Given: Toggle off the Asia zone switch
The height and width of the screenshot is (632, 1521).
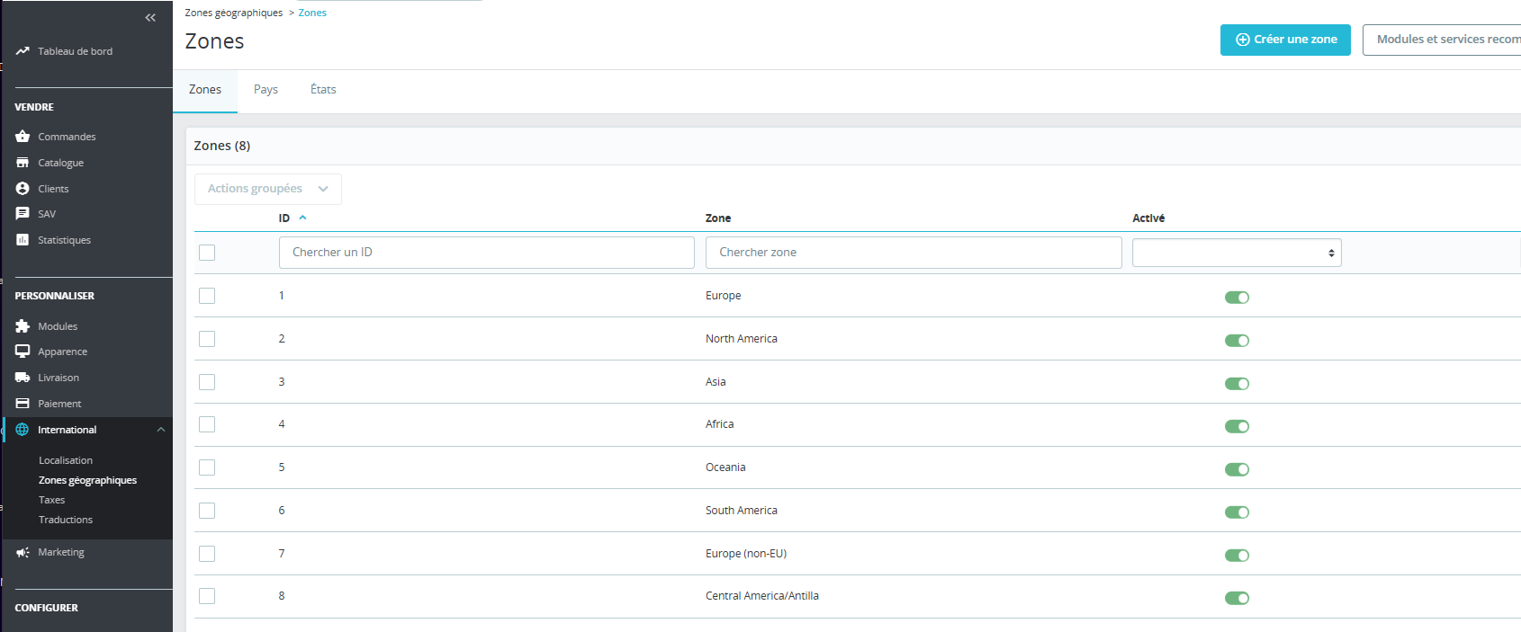Looking at the screenshot, I should tap(1237, 384).
